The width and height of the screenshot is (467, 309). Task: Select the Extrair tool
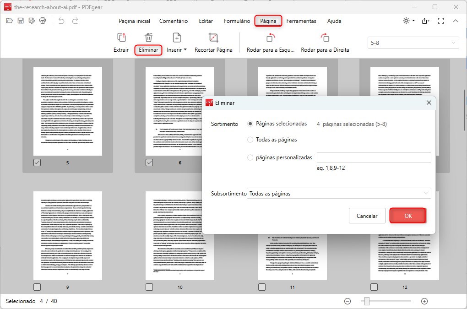click(x=121, y=43)
